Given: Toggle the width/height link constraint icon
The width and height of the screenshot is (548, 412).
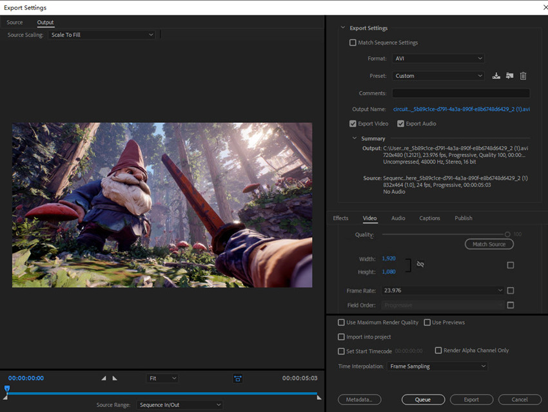Looking at the screenshot, I should [x=420, y=264].
